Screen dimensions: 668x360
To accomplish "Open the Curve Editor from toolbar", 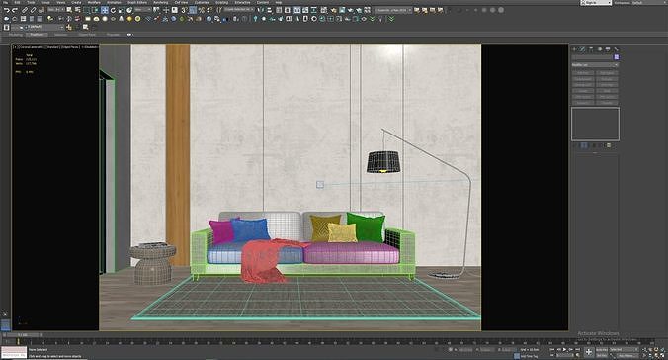I will 305,9.
